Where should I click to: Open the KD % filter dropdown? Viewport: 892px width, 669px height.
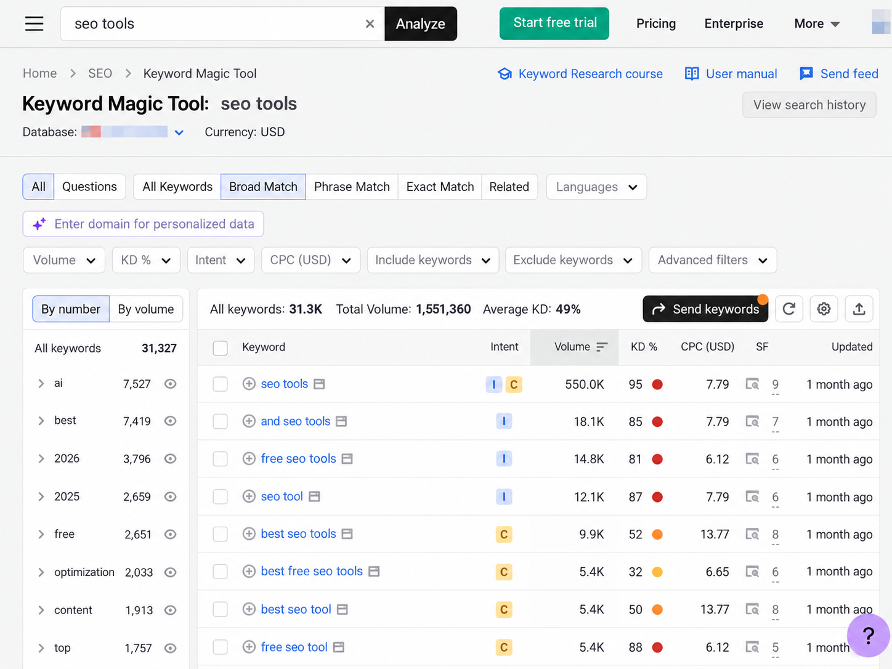tap(146, 260)
